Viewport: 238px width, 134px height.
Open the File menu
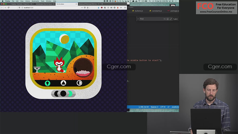[13, 1]
